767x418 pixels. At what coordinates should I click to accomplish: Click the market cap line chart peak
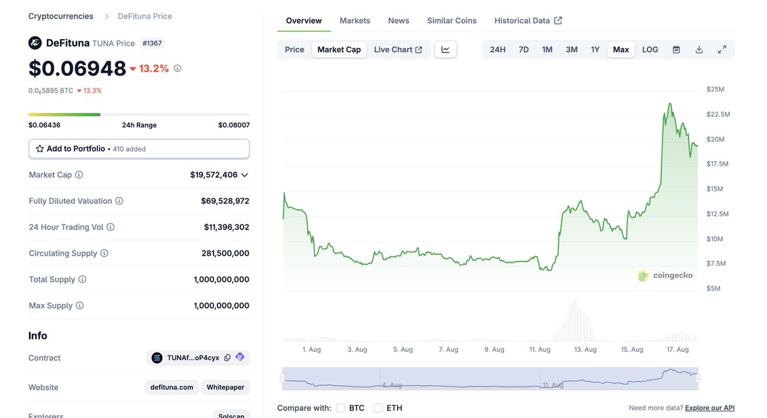coord(669,104)
